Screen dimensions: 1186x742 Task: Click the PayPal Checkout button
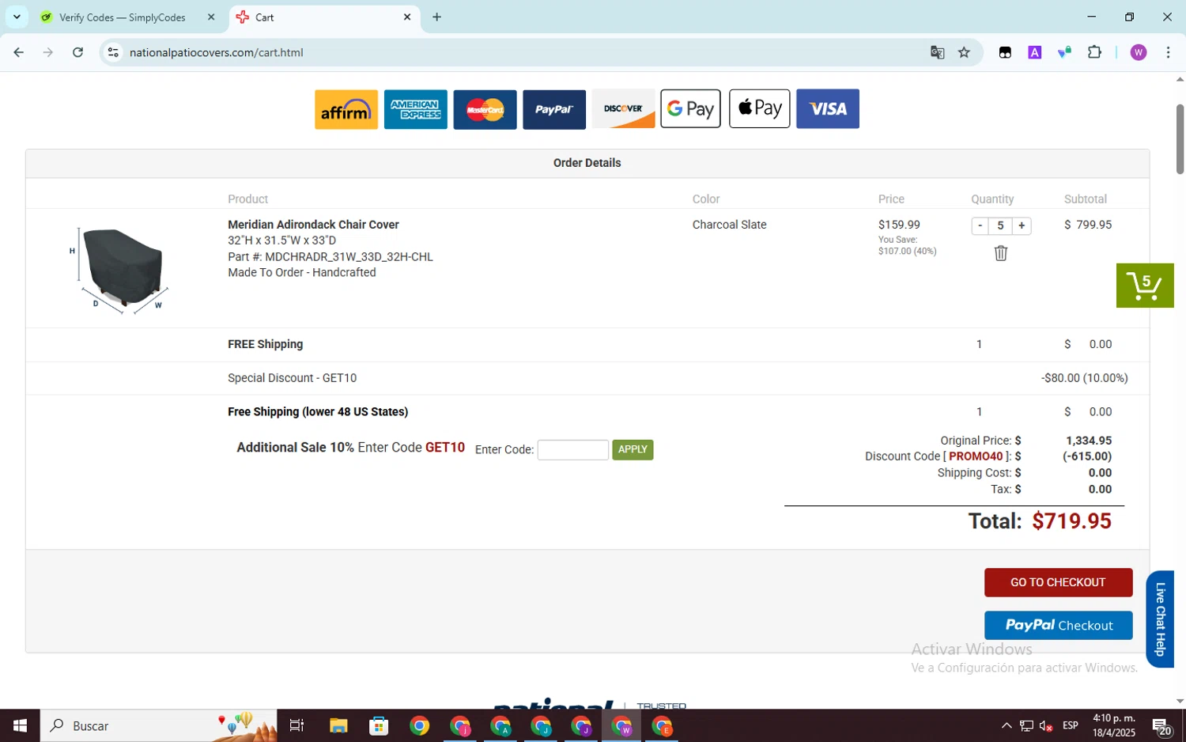pos(1058,625)
